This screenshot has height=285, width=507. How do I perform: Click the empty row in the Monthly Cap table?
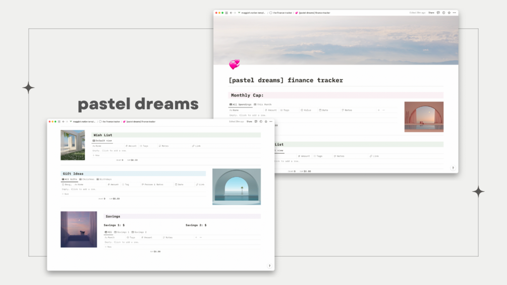(x=313, y=116)
